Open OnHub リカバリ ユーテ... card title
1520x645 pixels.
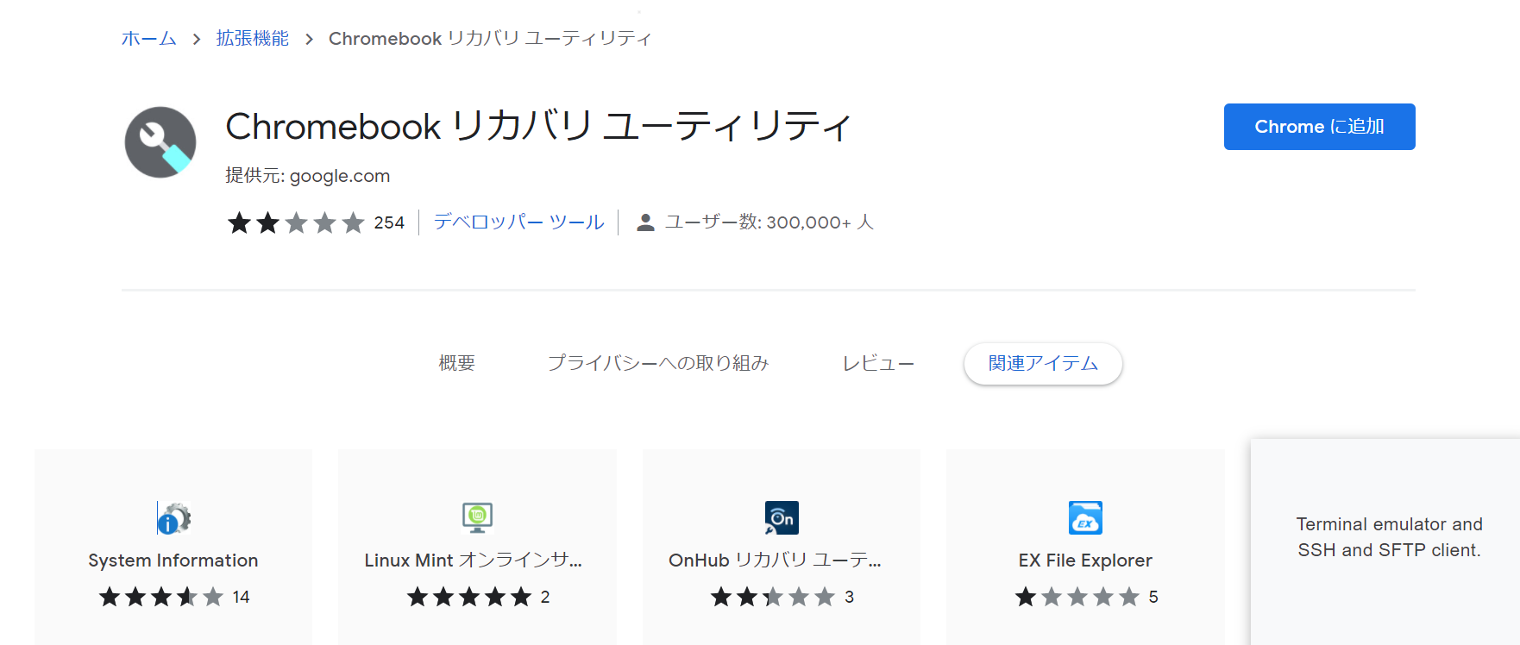pos(775,560)
